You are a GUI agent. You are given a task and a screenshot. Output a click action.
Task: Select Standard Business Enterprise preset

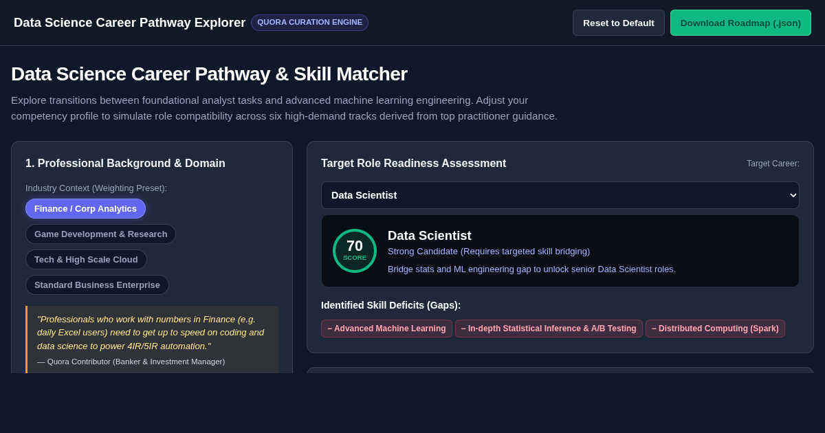97,285
